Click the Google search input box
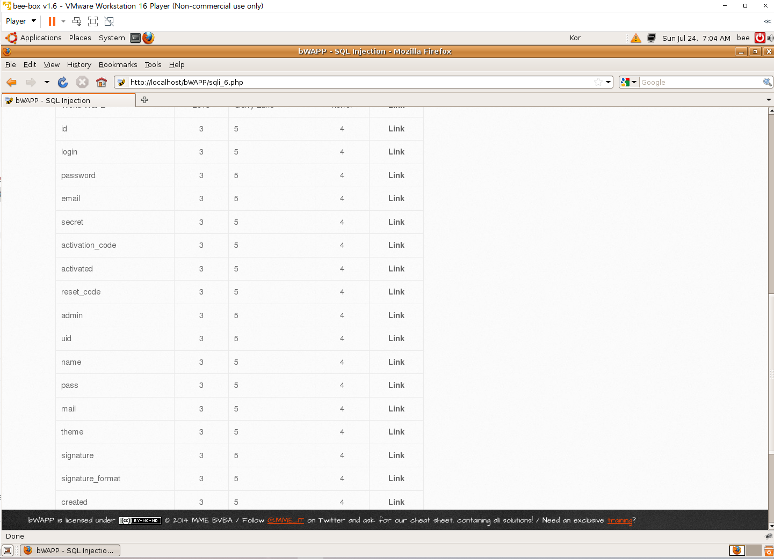 [701, 82]
